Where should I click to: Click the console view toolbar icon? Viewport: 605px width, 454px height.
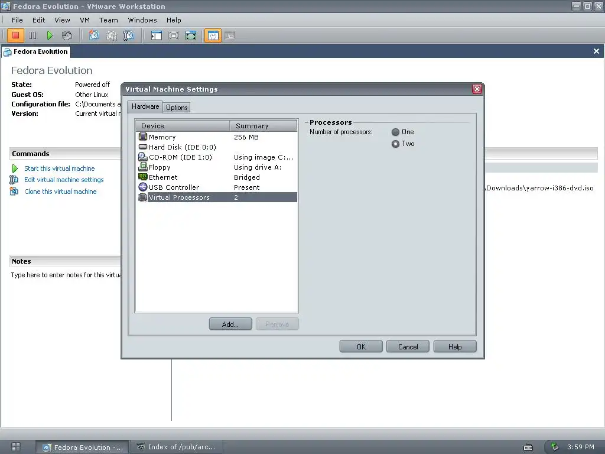point(230,35)
